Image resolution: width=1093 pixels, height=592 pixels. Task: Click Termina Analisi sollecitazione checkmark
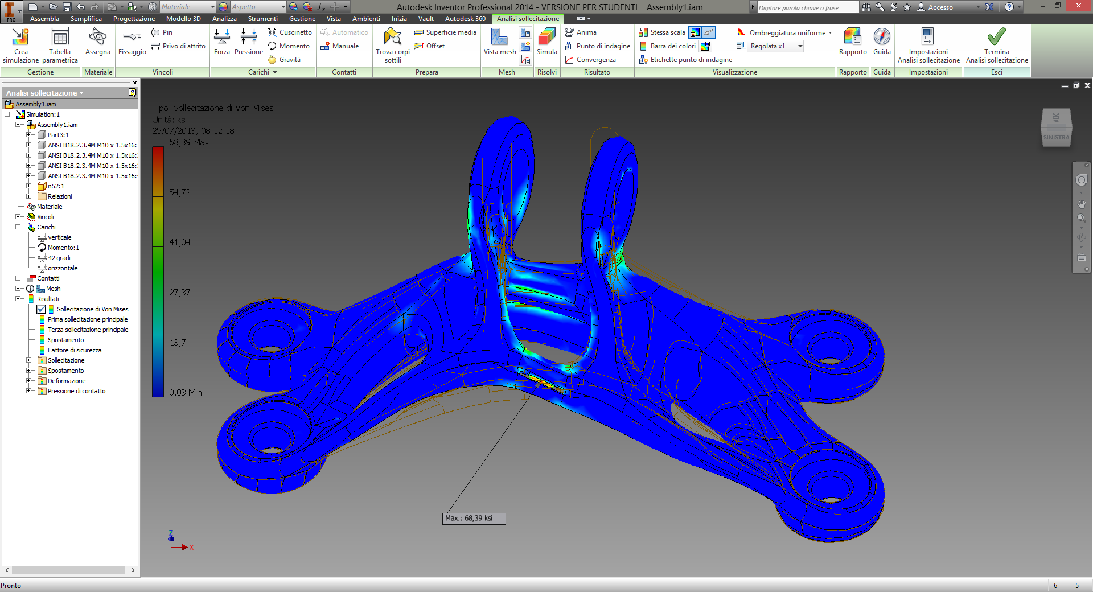pyautogui.click(x=996, y=37)
